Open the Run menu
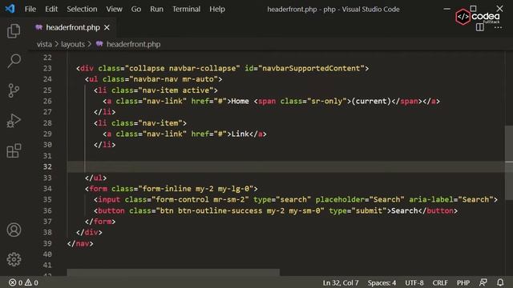513x288 pixels. [157, 9]
